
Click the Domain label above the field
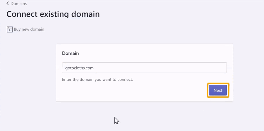(70, 53)
